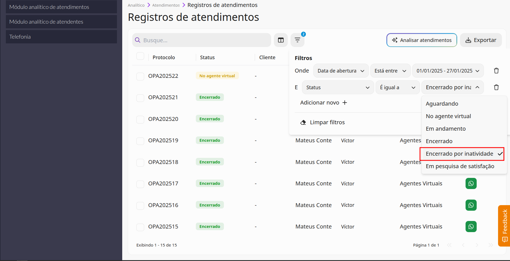Click the Protocolo column header

point(164,58)
